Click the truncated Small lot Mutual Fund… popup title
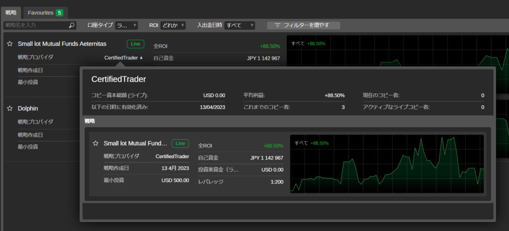Image resolution: width=509 pixels, height=231 pixels. (135, 144)
